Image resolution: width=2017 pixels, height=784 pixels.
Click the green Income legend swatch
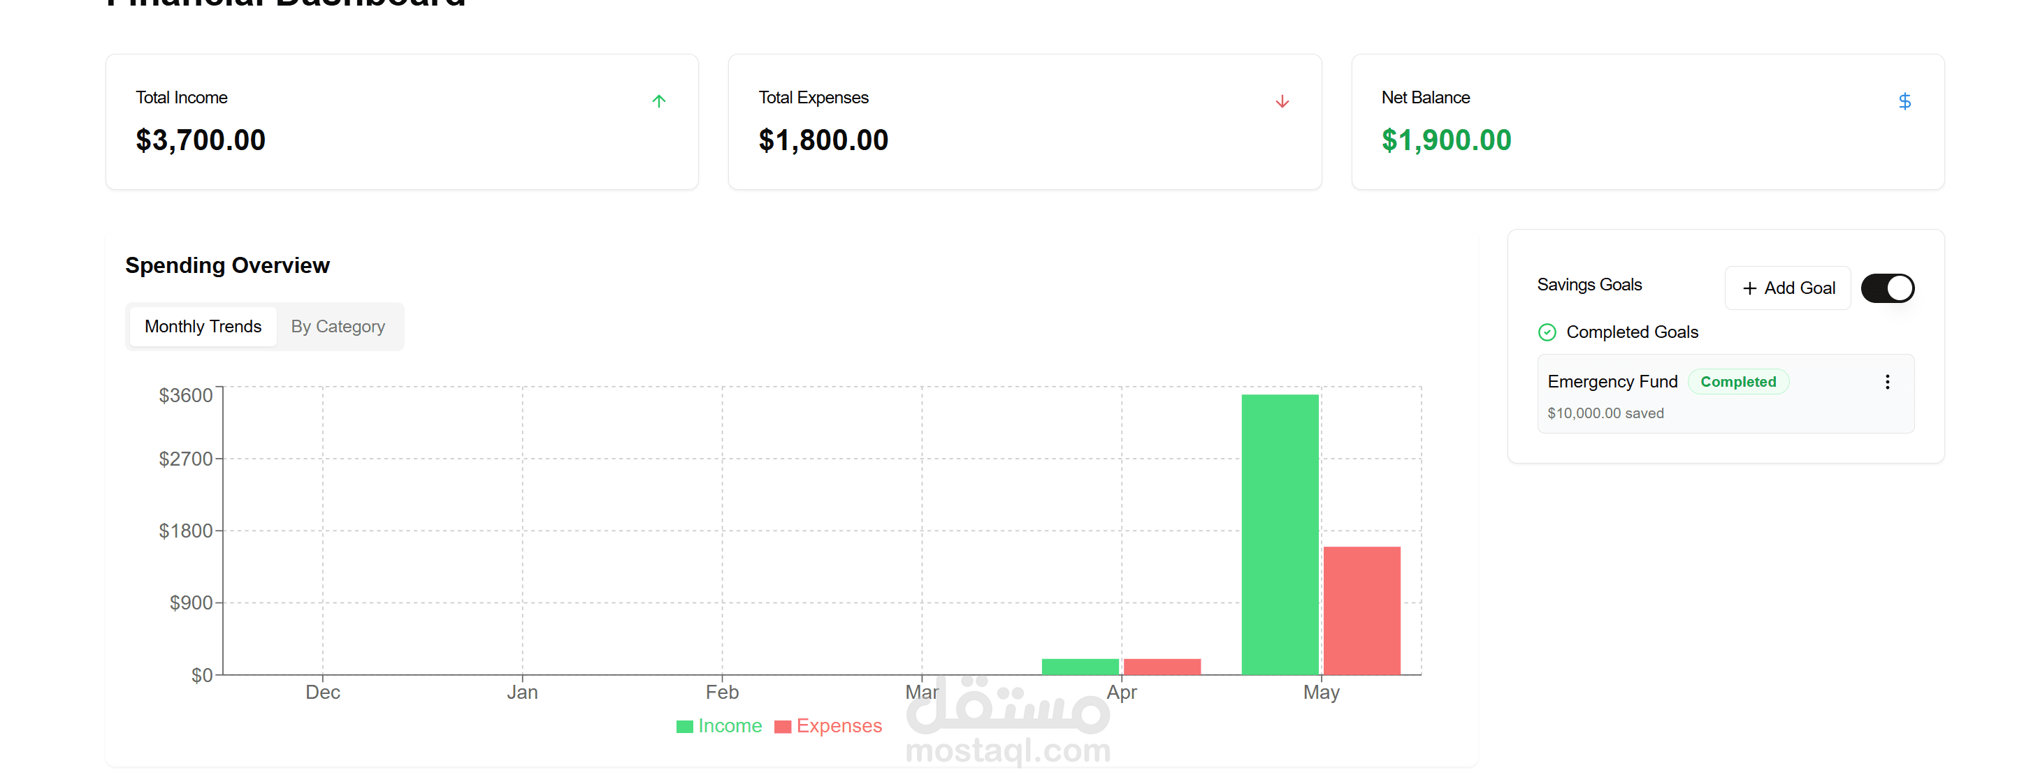tap(684, 727)
